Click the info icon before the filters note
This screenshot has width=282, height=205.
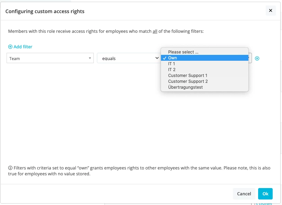pyautogui.click(x=10, y=168)
